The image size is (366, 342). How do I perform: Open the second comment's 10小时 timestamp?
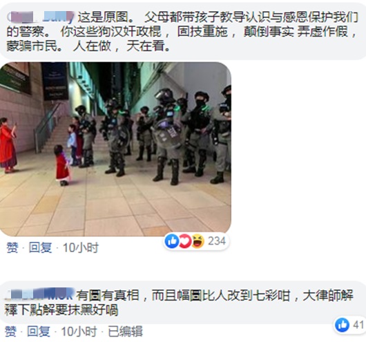coord(79,331)
